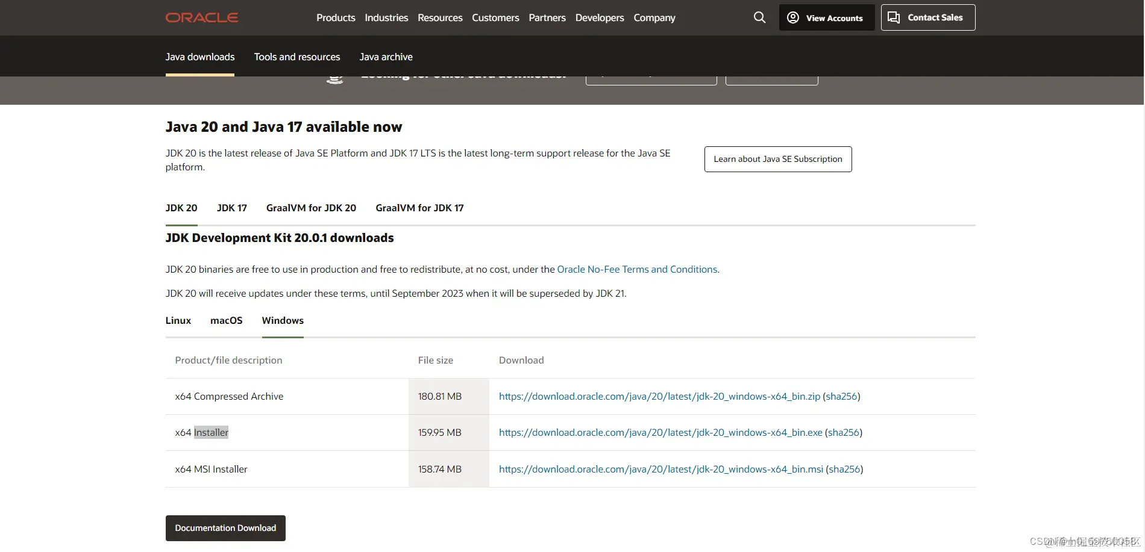Go to Tools and resources tab
This screenshot has height=552, width=1145.
297,57
